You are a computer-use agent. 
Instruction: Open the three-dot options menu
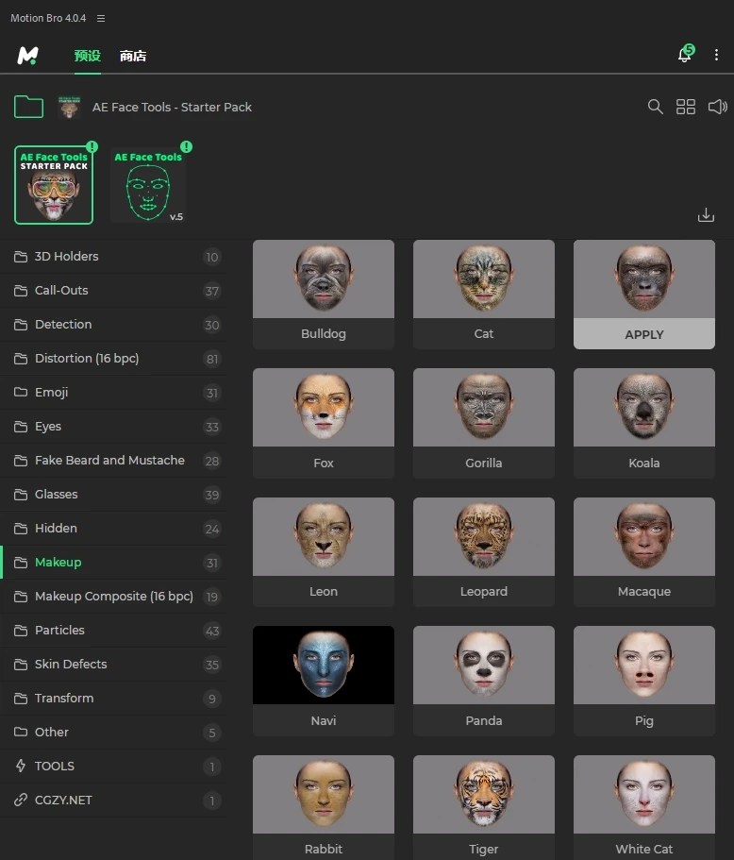pos(716,56)
